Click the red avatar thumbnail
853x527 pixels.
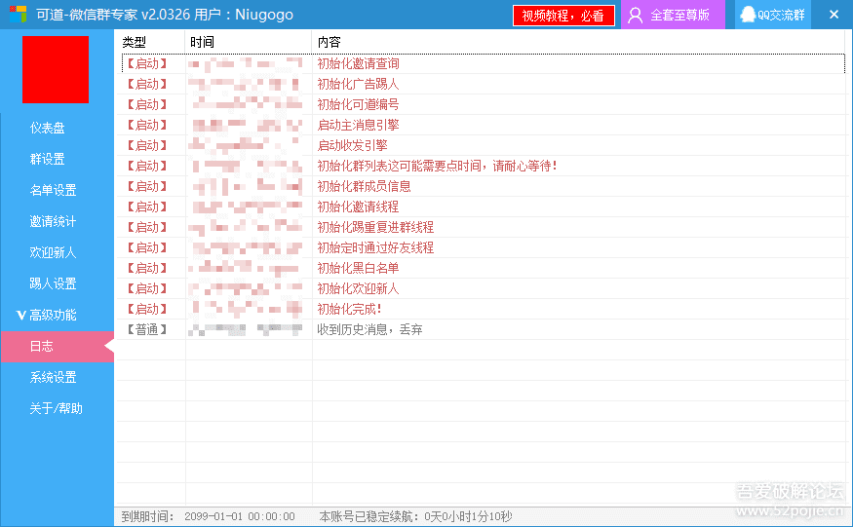pos(56,69)
